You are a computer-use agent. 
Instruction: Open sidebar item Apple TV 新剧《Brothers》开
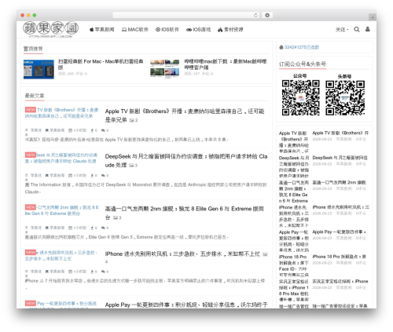click(x=340, y=133)
